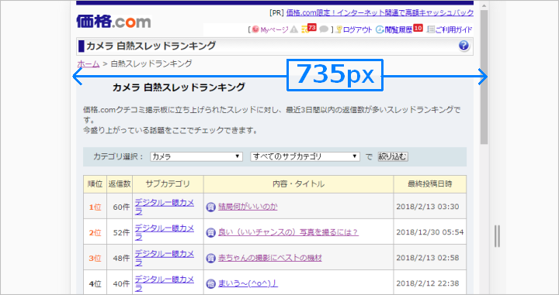Open thread まいう～(^o^)丿

(248, 283)
